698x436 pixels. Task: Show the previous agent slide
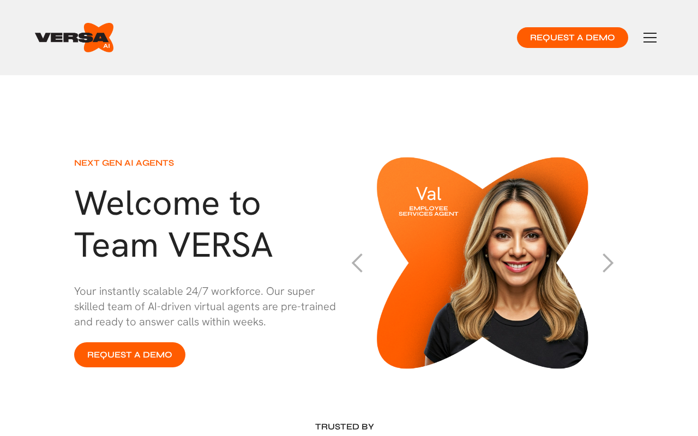(x=357, y=263)
